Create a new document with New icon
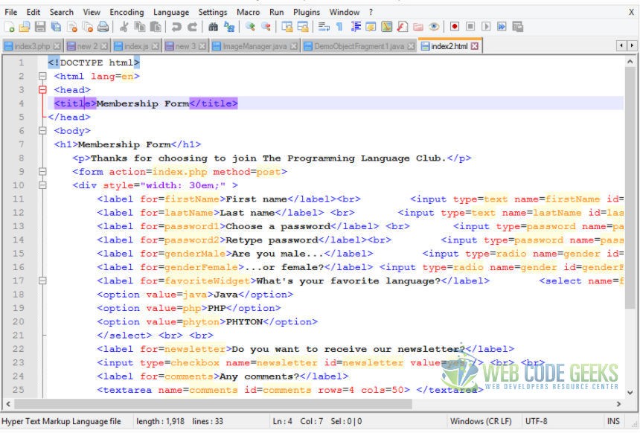Screen dimensions: 640x433 pos(10,27)
